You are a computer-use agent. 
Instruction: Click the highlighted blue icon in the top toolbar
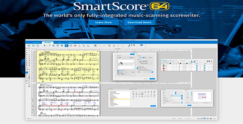66,46
